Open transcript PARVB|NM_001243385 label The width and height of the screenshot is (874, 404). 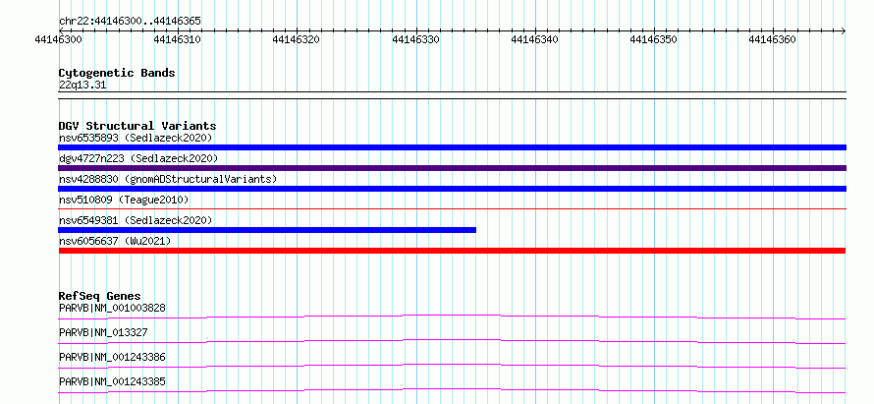point(112,381)
